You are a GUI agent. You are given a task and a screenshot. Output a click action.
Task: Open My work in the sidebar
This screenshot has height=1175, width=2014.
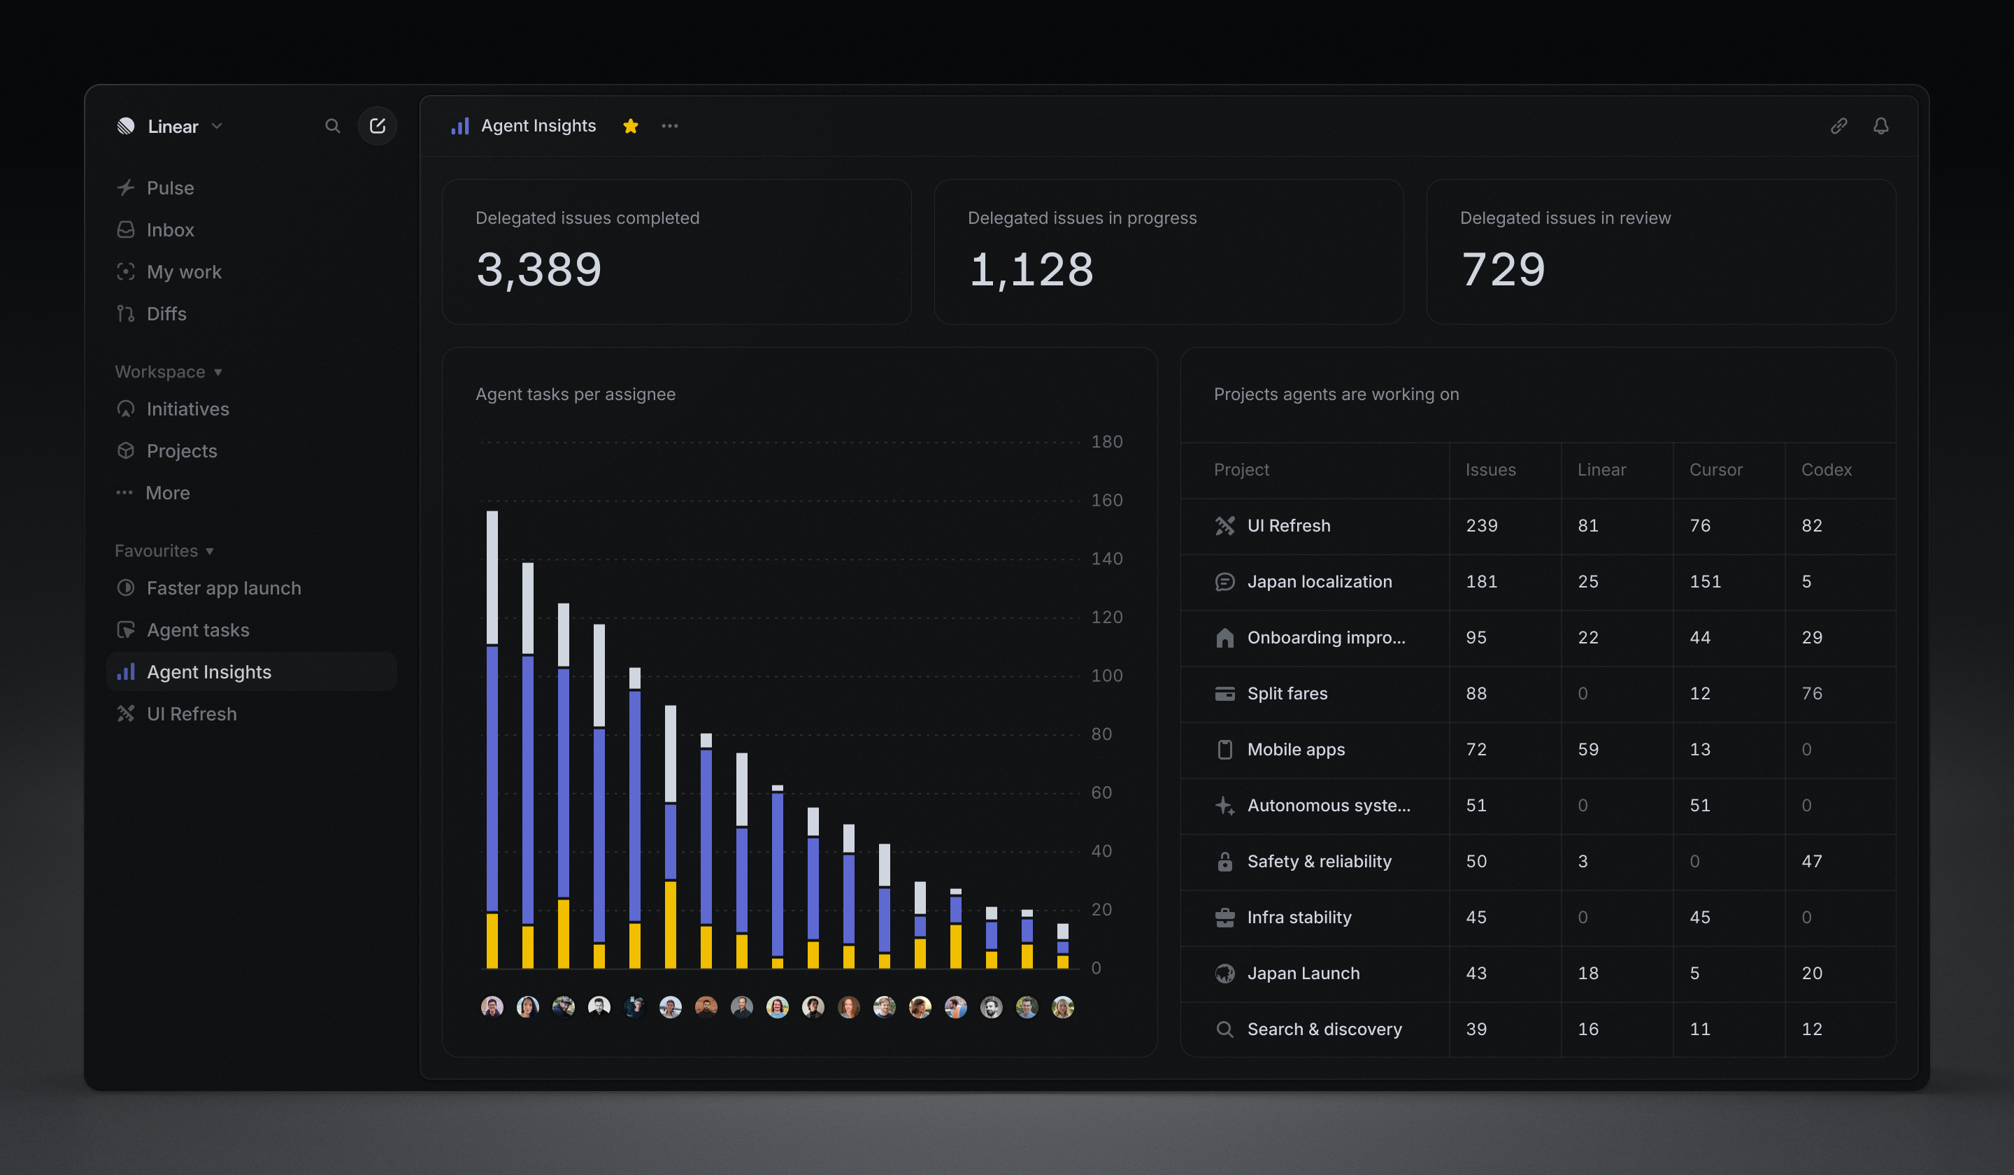[x=251, y=272]
